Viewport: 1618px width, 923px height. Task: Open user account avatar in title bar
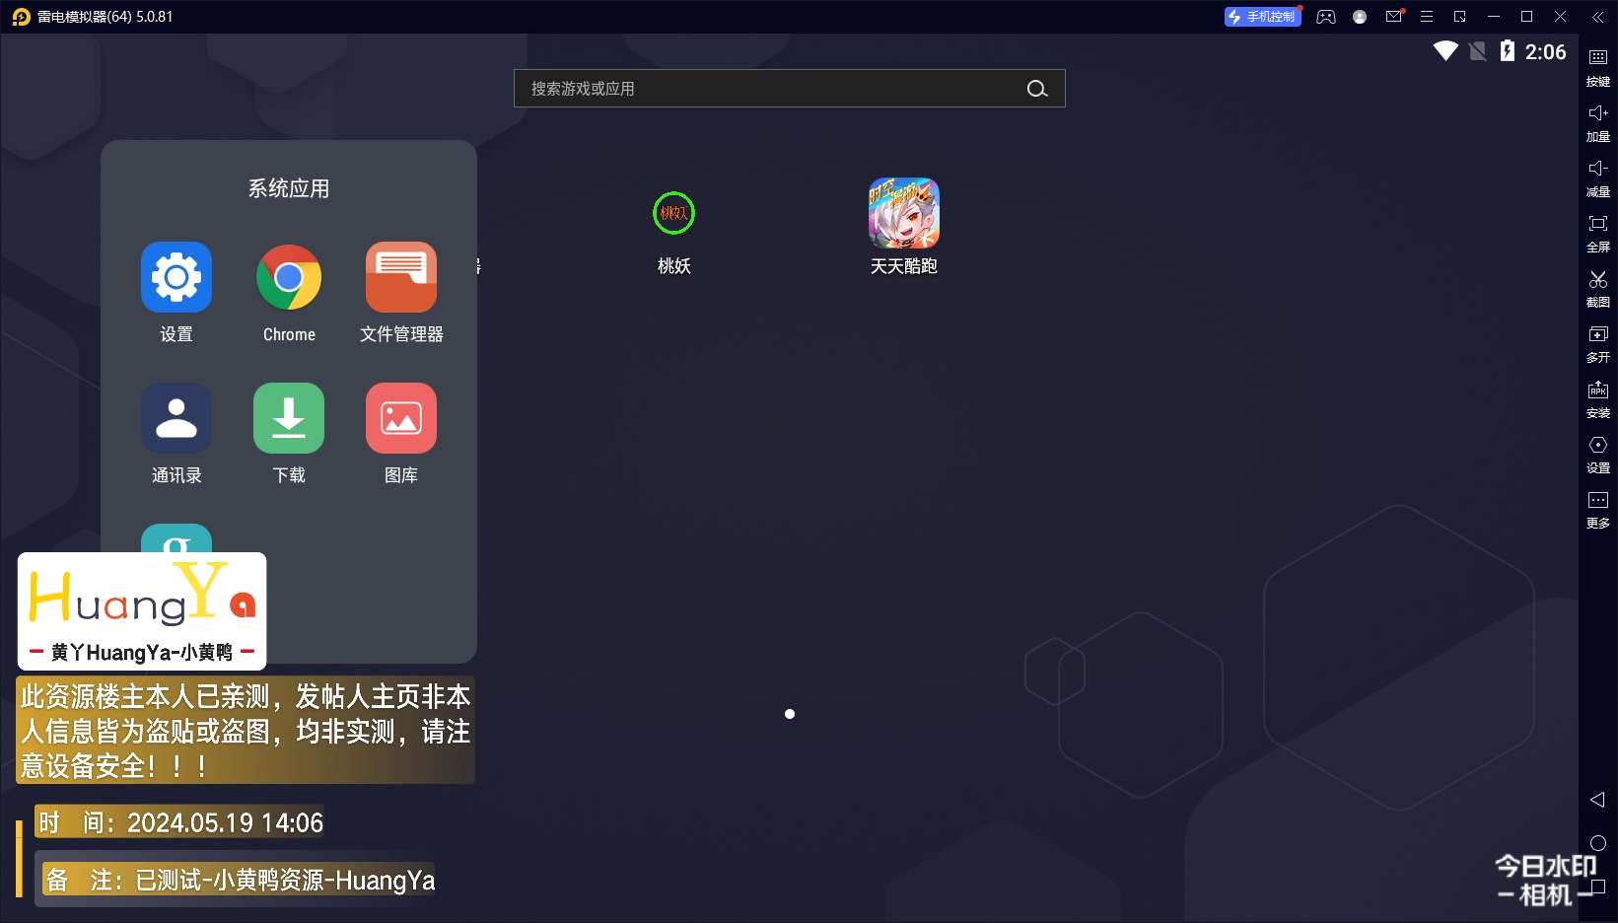[1360, 17]
